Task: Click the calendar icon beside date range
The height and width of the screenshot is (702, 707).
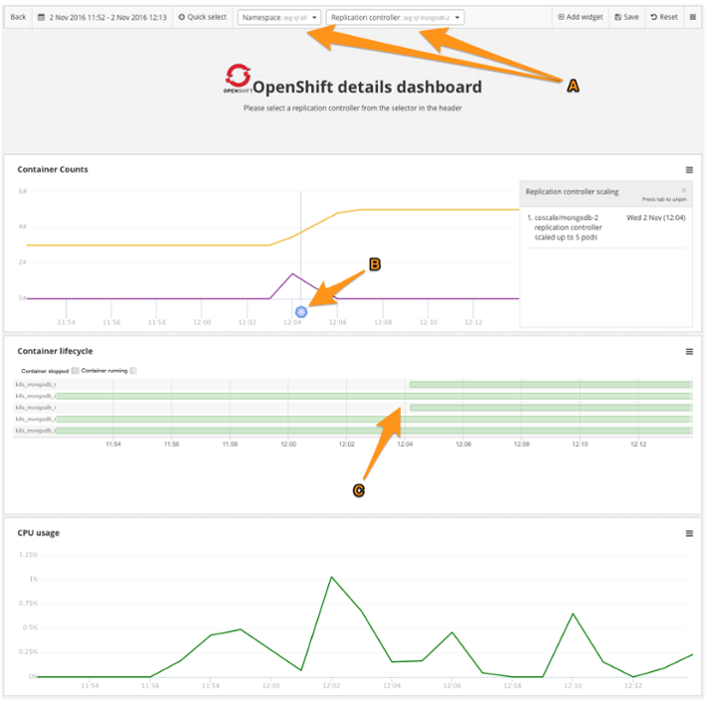Action: point(41,17)
